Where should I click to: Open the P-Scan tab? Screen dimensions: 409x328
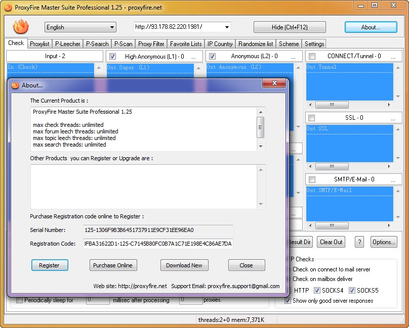pyautogui.click(x=124, y=44)
